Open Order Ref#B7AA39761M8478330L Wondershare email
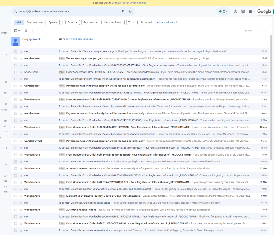This screenshot has width=274, height=235. [x=140, y=182]
